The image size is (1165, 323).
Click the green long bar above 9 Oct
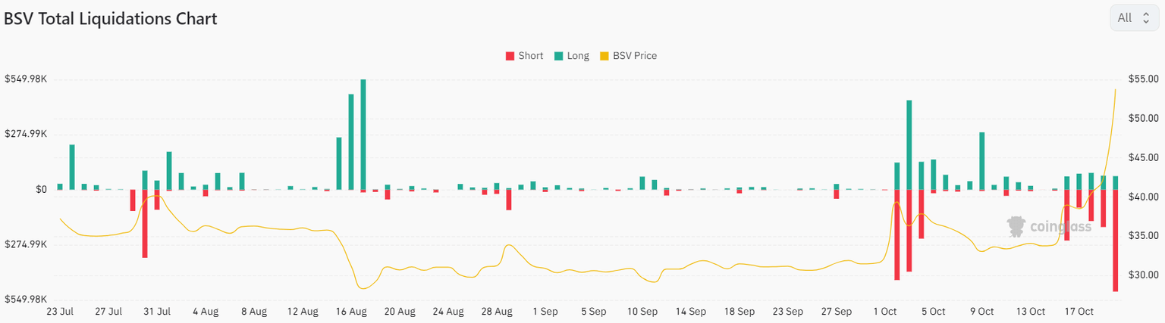point(981,161)
